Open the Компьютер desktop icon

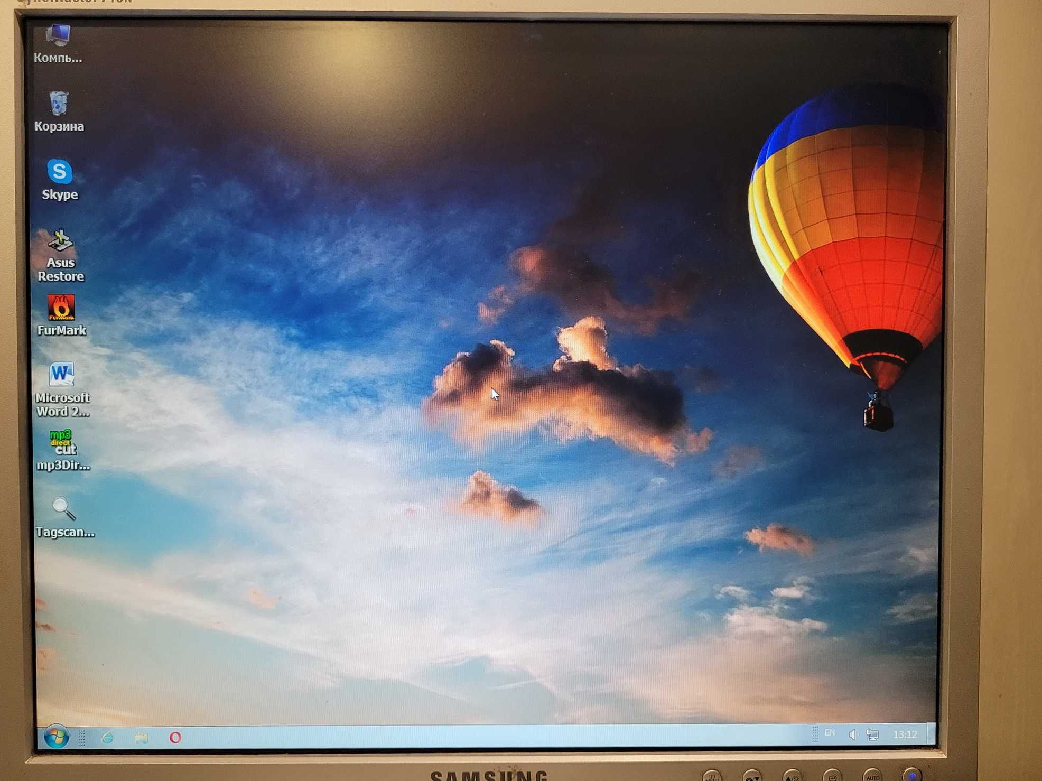coord(58,35)
